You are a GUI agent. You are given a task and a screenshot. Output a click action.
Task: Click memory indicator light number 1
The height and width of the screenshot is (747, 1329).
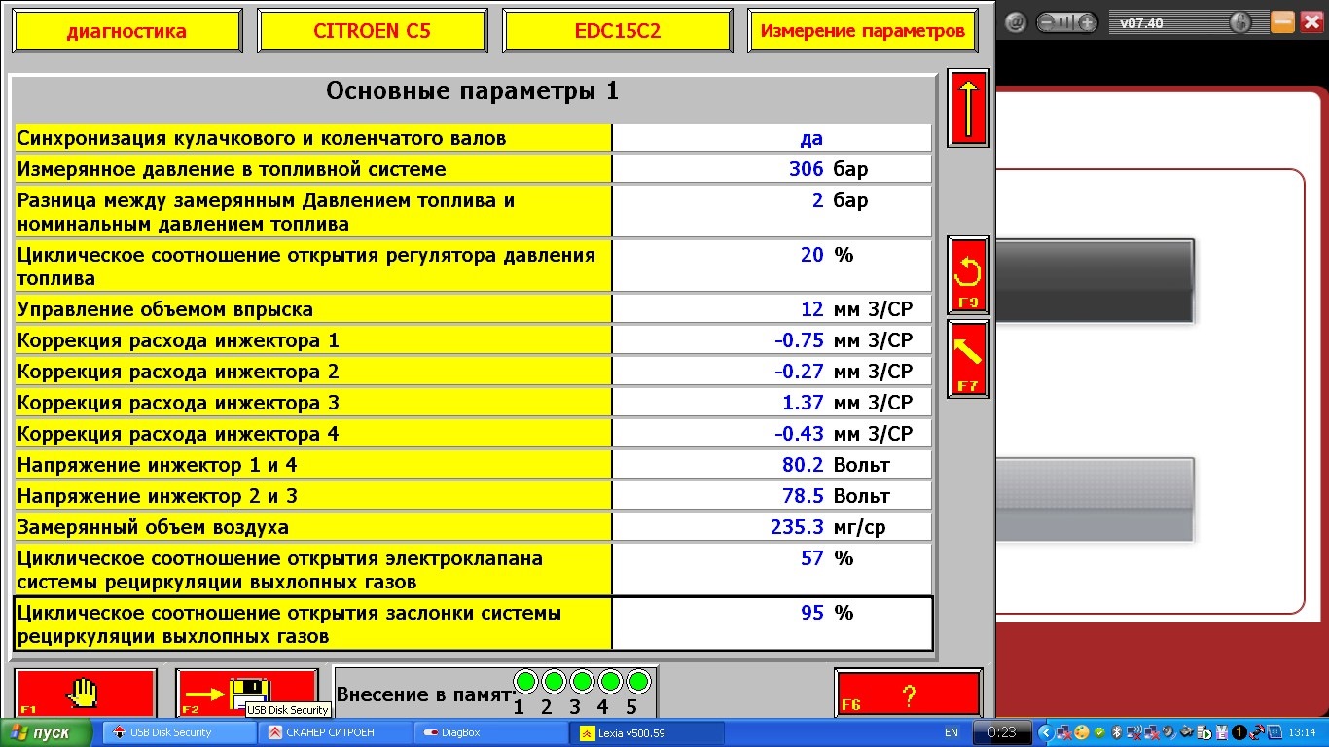pos(525,681)
